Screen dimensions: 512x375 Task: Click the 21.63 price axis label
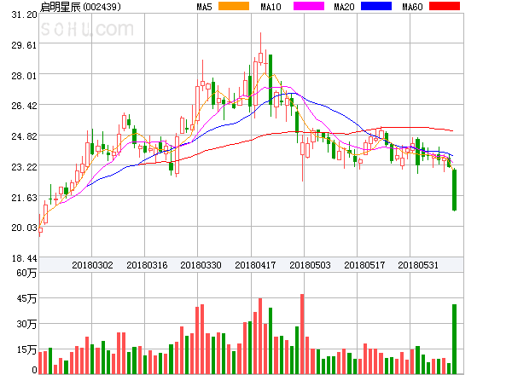click(24, 198)
